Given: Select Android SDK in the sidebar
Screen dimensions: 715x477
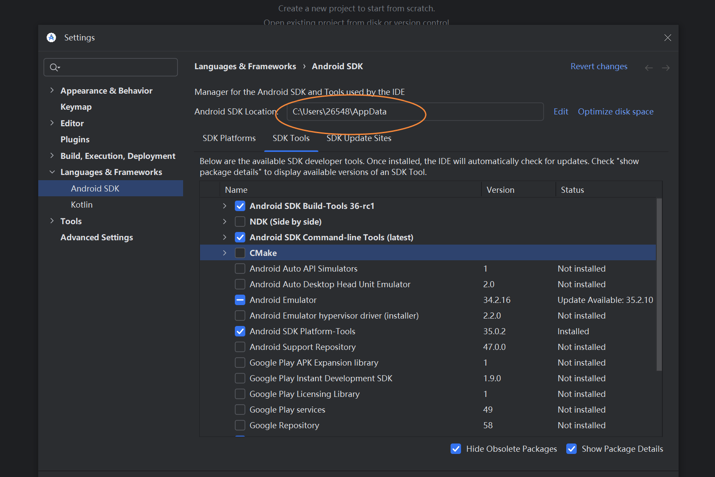Looking at the screenshot, I should pyautogui.click(x=110, y=188).
